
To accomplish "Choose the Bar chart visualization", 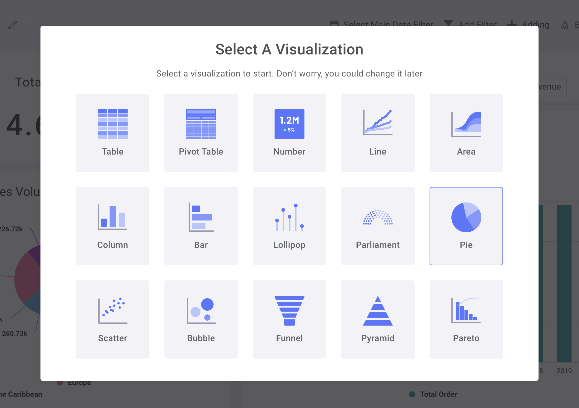I will pos(201,226).
